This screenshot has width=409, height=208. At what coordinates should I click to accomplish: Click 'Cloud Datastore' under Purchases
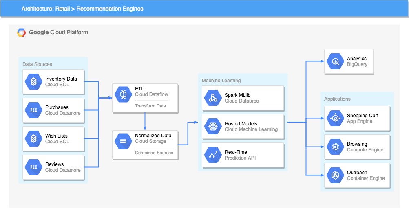pyautogui.click(x=63, y=113)
